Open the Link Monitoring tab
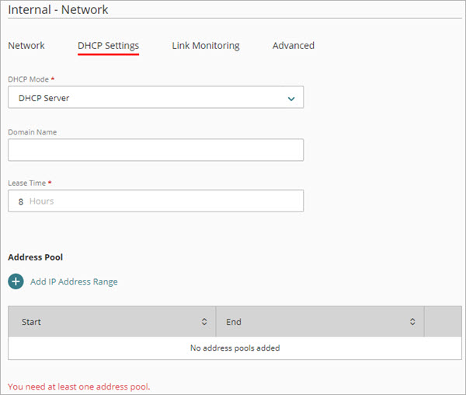The image size is (466, 395). [205, 46]
